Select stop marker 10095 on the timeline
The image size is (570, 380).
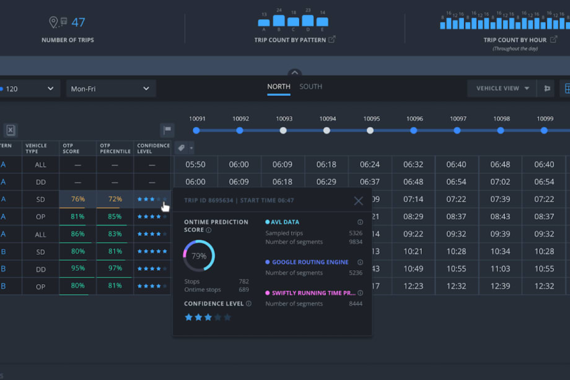370,131
